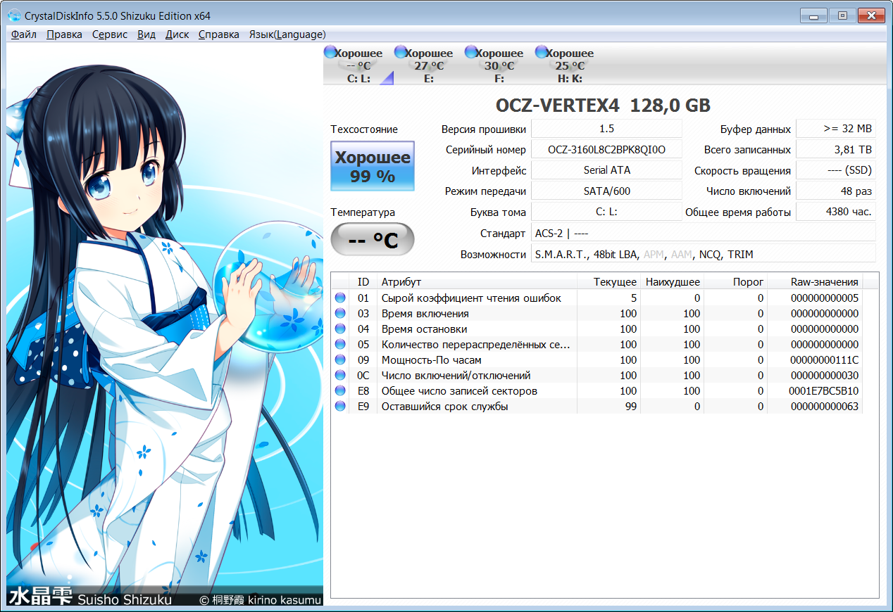Screen dimensions: 893x612
Task: Click raw value 000000000063
Action: click(x=825, y=407)
